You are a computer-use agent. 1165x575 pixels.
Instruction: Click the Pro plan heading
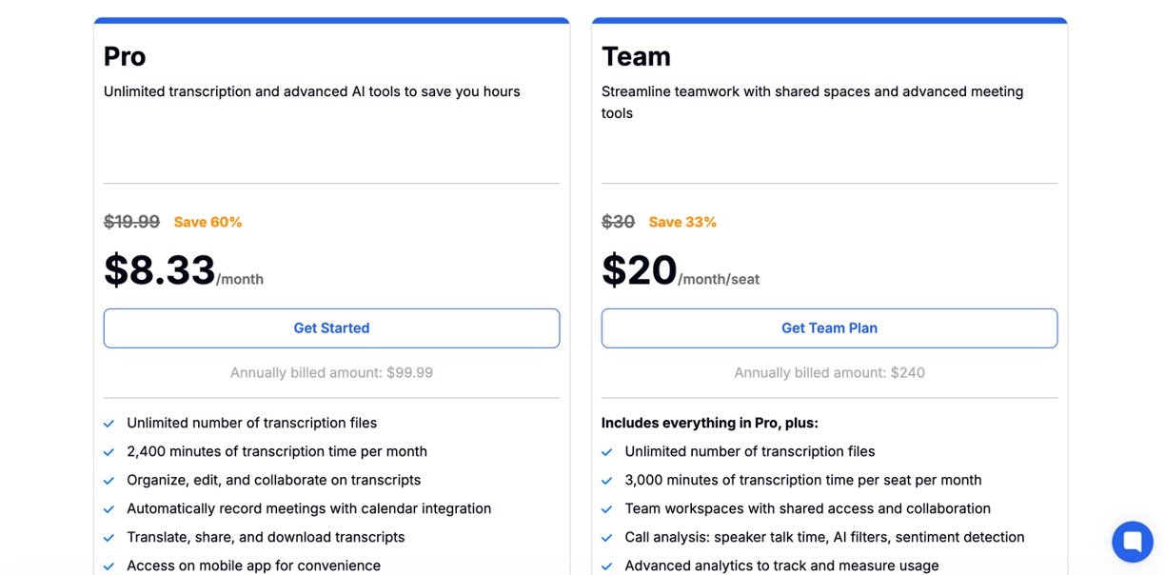(125, 56)
